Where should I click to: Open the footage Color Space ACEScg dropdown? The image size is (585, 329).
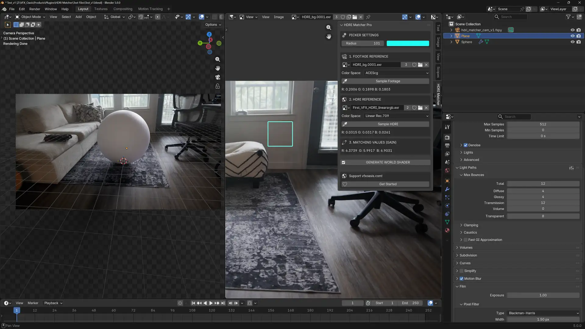coord(397,73)
